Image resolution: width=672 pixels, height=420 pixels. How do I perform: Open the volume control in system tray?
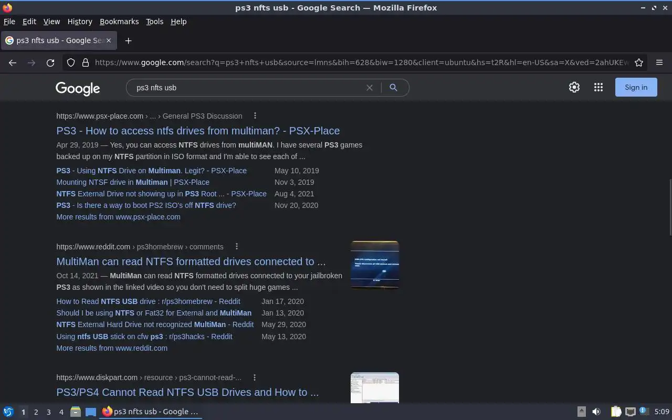click(x=596, y=412)
